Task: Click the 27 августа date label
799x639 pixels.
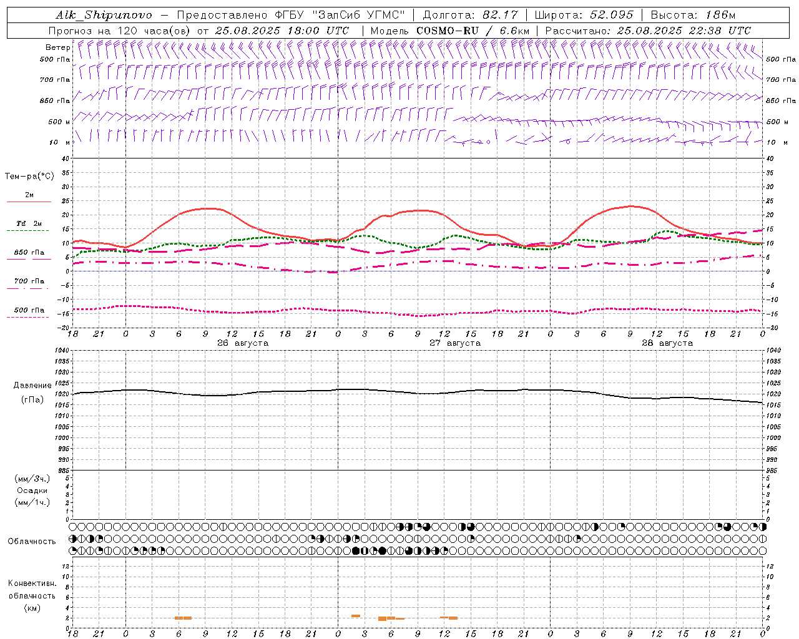Action: tap(455, 343)
